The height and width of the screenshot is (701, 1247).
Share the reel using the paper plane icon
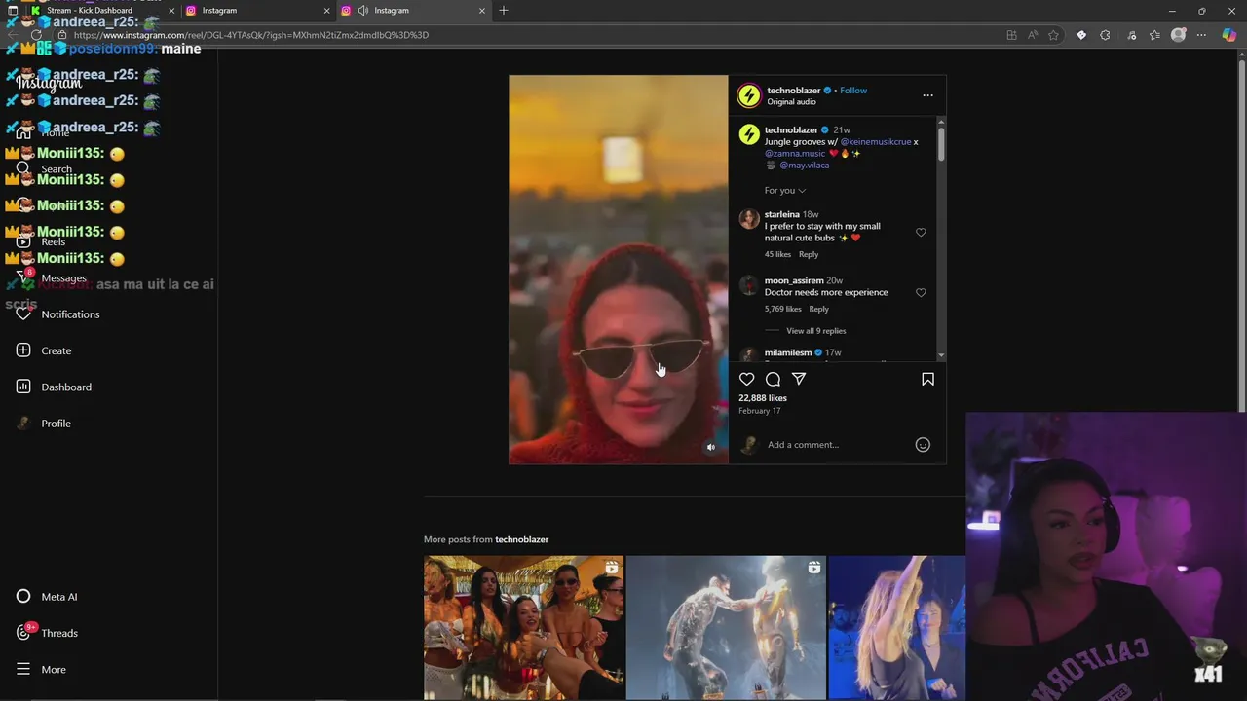[x=799, y=379]
